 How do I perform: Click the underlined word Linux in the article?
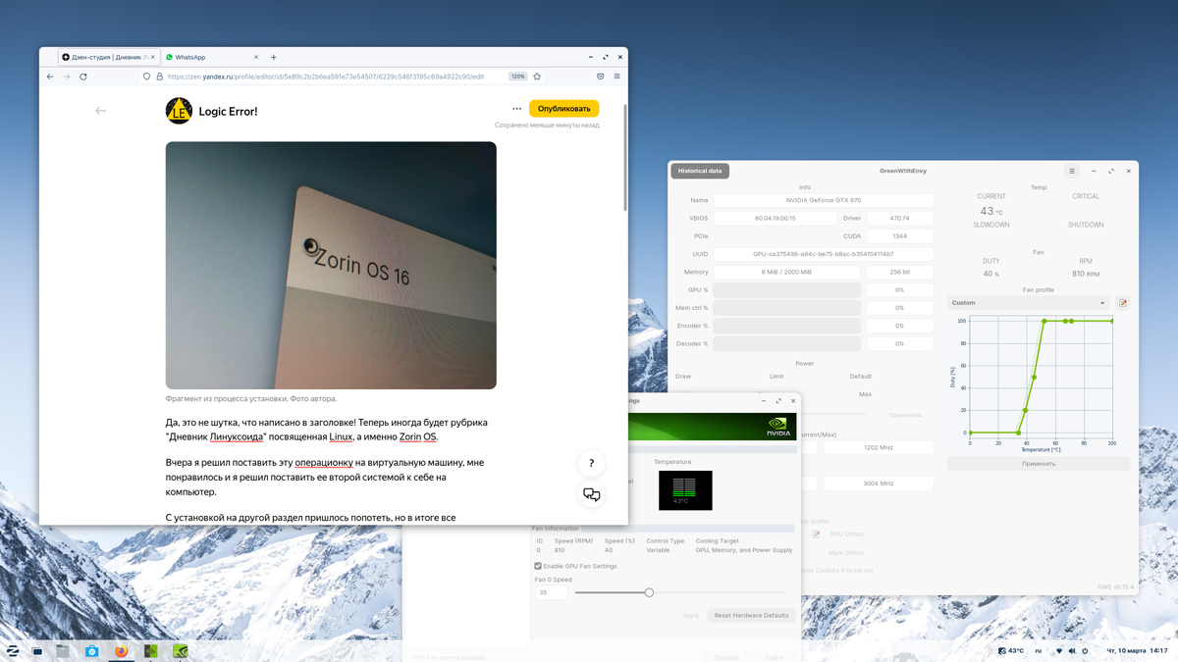point(341,436)
